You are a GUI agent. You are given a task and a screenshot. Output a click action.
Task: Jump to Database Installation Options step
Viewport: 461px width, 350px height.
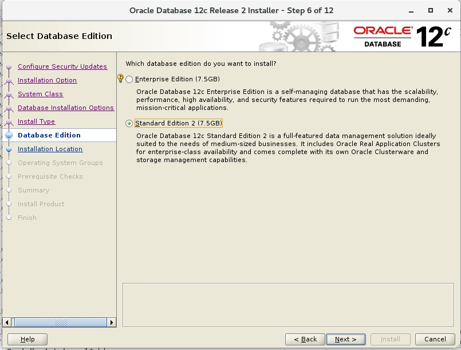coord(66,108)
